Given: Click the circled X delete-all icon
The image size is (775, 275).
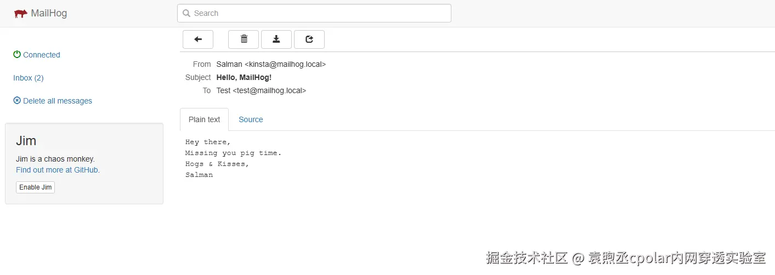Looking at the screenshot, I should click(x=17, y=101).
